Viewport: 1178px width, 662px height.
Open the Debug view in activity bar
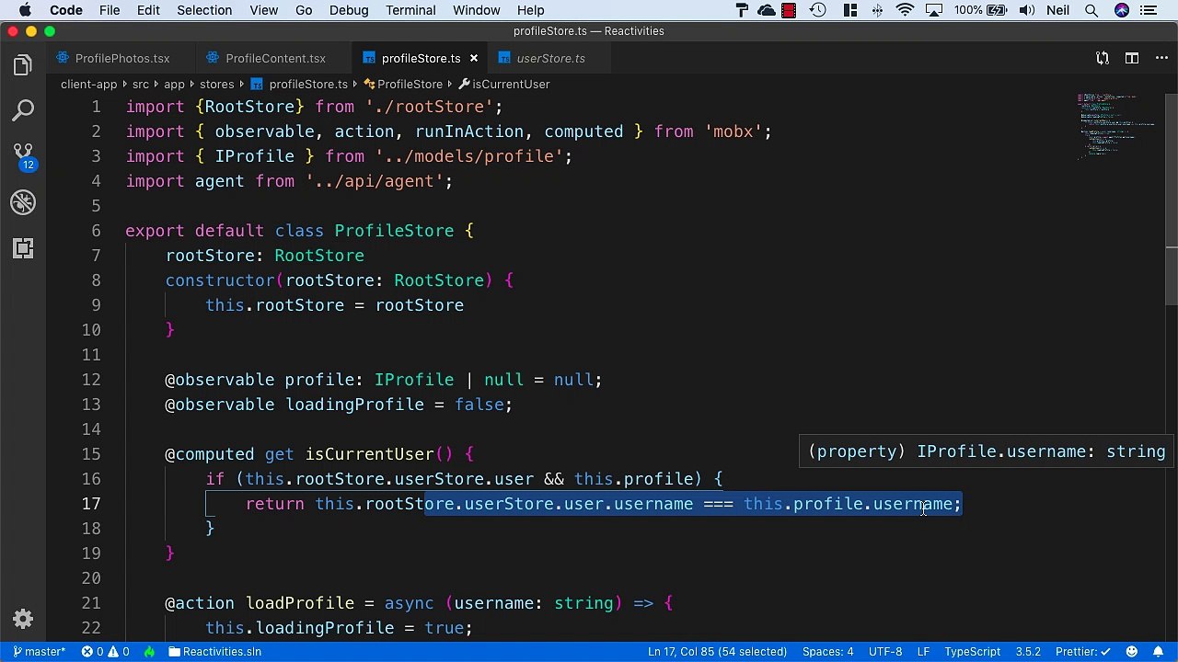[23, 202]
